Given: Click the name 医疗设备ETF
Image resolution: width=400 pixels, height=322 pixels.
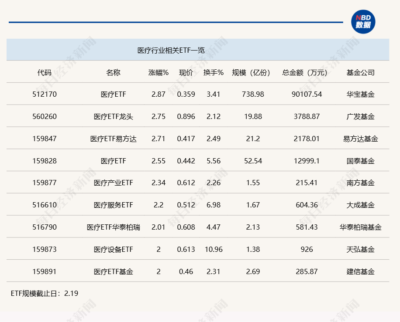Looking at the screenshot, I should (x=113, y=249).
